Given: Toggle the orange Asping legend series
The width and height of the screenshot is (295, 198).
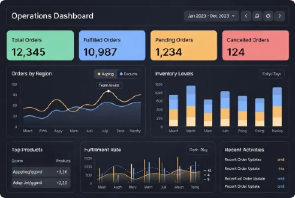Looking at the screenshot, I should coord(106,74).
